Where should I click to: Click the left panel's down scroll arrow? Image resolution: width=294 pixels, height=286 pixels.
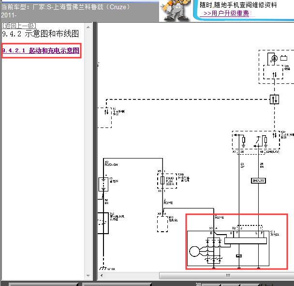pos(88,276)
